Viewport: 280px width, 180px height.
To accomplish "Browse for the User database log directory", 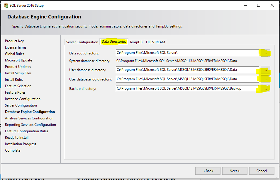I will tap(266, 79).
